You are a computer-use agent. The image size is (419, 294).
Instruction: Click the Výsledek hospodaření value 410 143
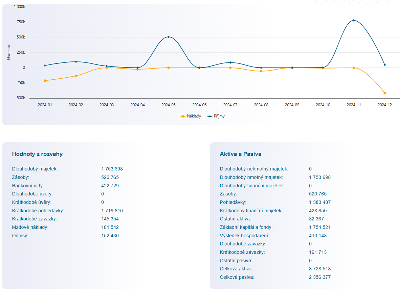pyautogui.click(x=317, y=236)
